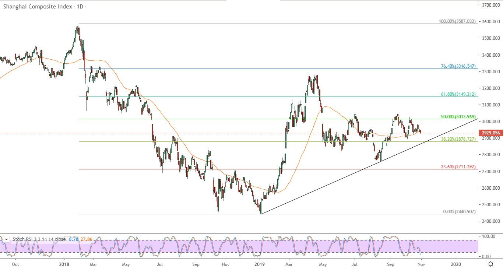This screenshot has width=503, height=267.
Task: Click the 100.00%(3587.032) Fibonacci label
Action: click(x=457, y=21)
